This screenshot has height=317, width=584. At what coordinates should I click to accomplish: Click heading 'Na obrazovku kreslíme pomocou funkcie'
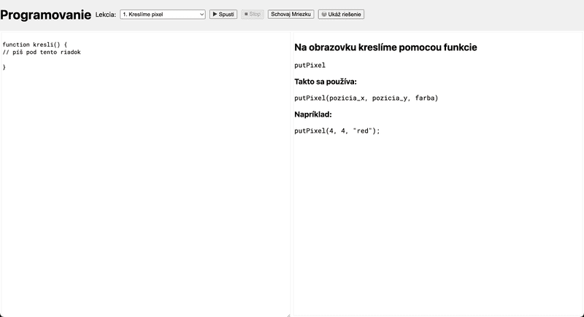point(385,47)
